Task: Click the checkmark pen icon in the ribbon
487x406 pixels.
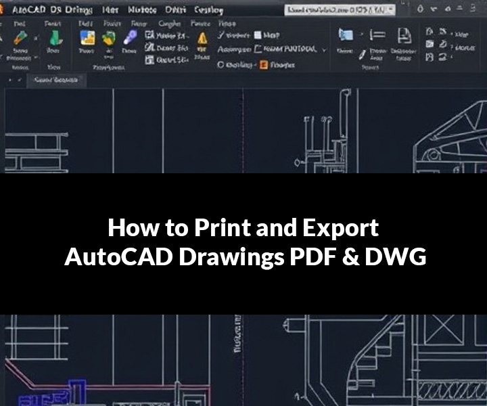Action: point(221,35)
